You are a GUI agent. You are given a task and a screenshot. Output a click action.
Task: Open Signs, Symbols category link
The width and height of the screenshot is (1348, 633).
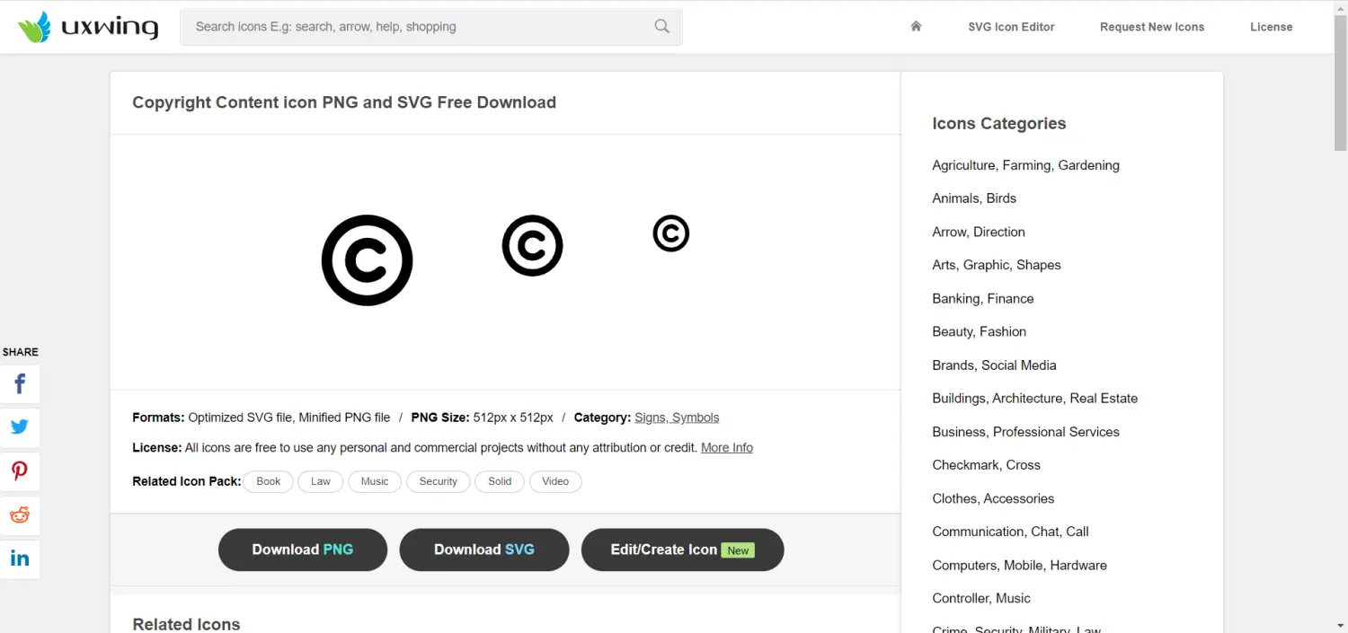[677, 418]
